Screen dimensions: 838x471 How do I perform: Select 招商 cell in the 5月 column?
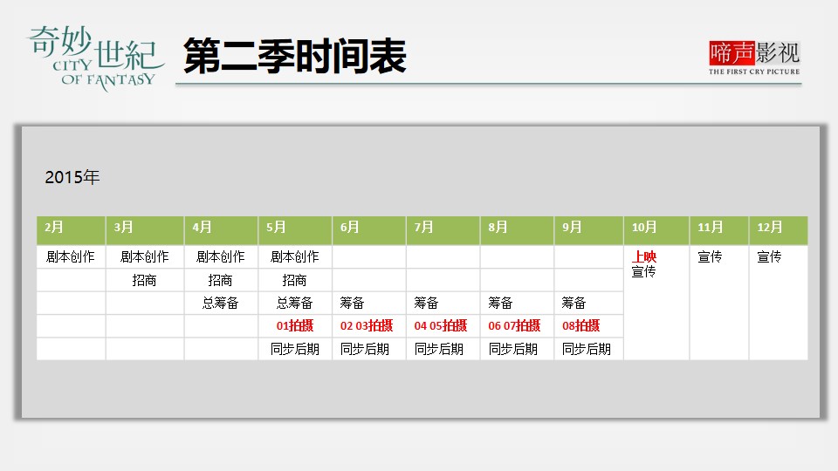[x=295, y=280]
